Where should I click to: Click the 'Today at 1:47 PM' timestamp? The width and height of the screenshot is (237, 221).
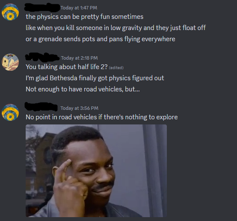click(x=79, y=8)
